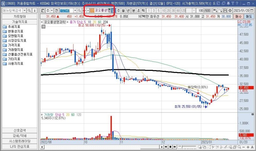Screen dimensions: 256x151
Task: Click the horizontal chart scrollbar thumb
Action: (150, 147)
